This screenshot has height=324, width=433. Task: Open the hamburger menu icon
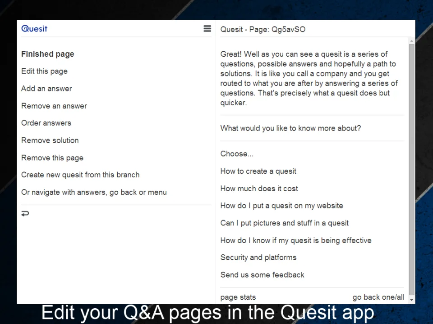click(207, 28)
